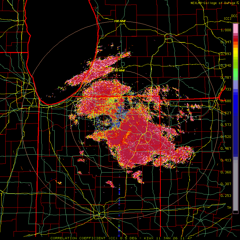Click the 100 NMI range ring label
Image resolution: width=240 pixels, height=240 pixels.
pyautogui.click(x=120, y=21)
